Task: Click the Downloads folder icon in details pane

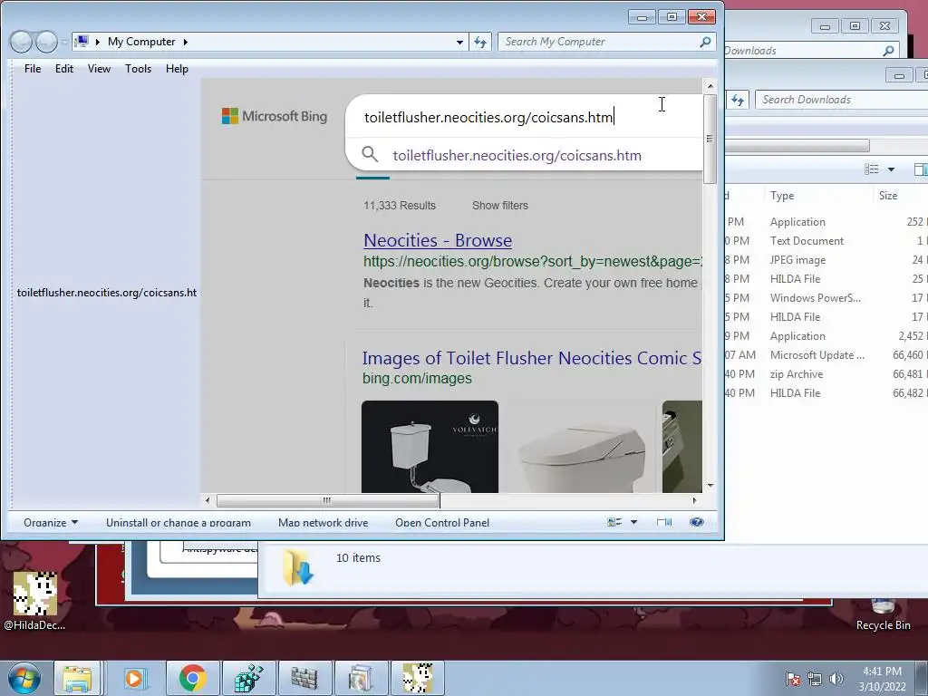Action: point(298,567)
